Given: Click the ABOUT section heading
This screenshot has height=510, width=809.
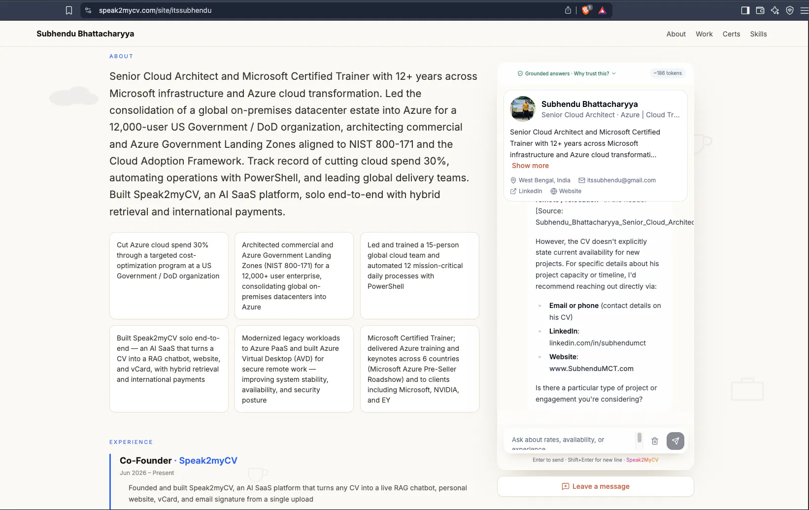Looking at the screenshot, I should click(x=121, y=56).
